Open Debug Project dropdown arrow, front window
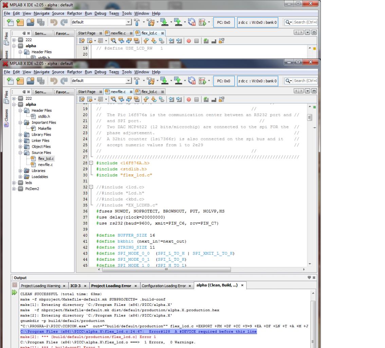Image resolution: width=385 pixels, height=348 pixels. (x=209, y=81)
